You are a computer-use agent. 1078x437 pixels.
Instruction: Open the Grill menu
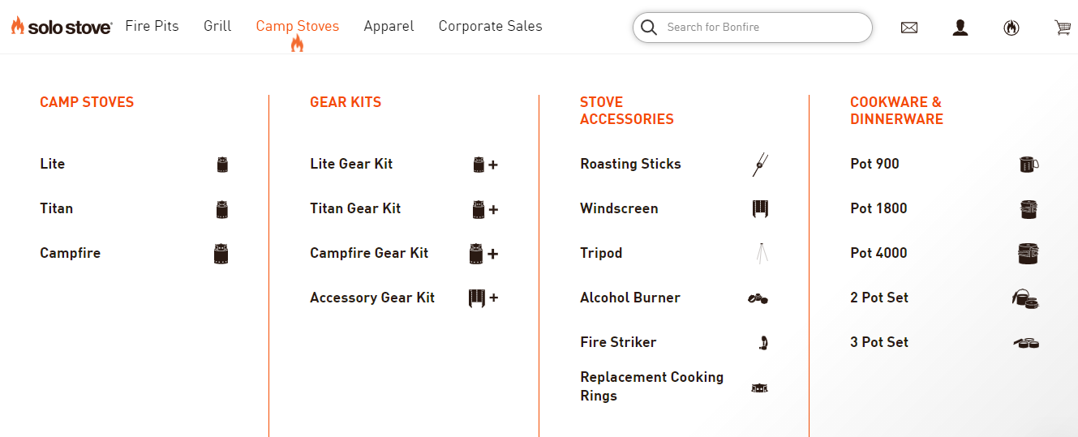217,26
